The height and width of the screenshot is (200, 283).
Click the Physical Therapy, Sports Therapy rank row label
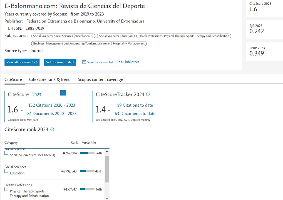point(29,194)
